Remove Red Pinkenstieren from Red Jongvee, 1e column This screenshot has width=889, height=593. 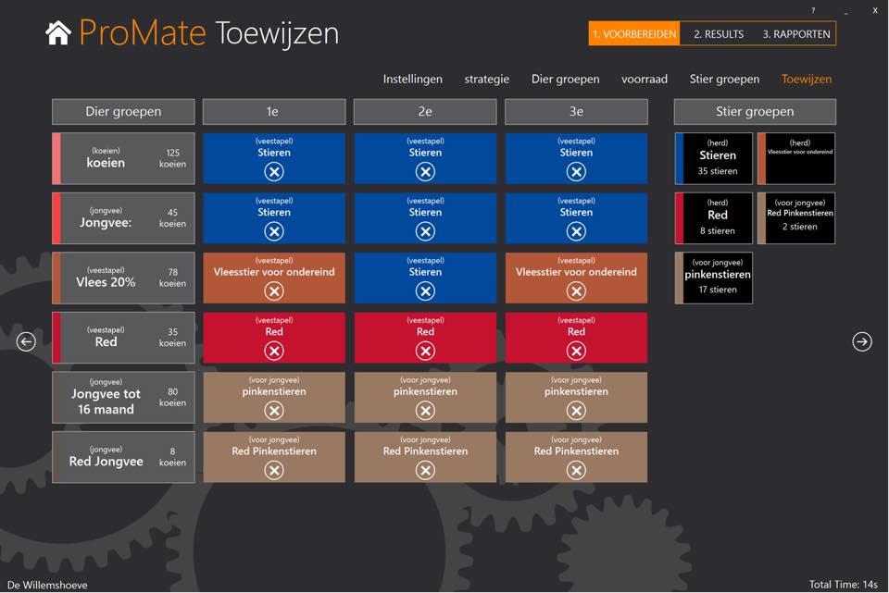[x=274, y=470]
